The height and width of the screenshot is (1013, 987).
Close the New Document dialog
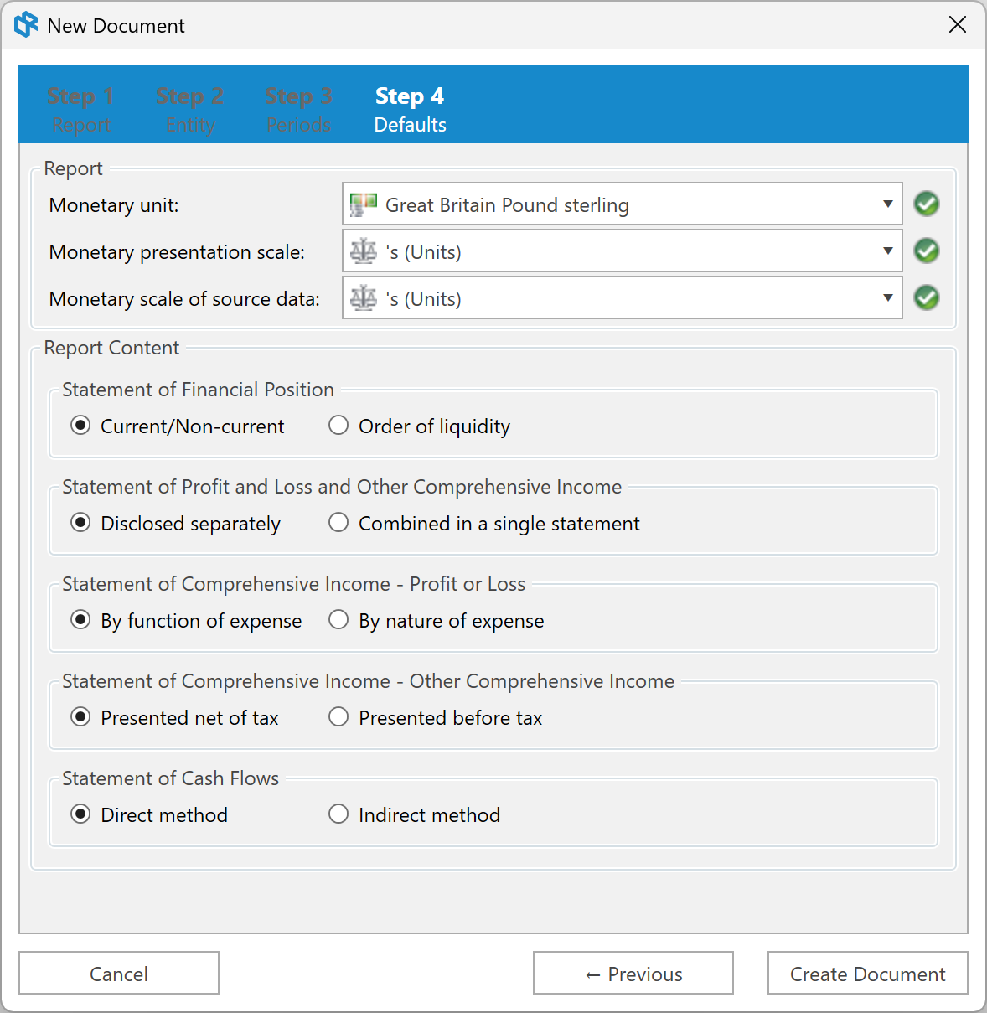point(958,24)
